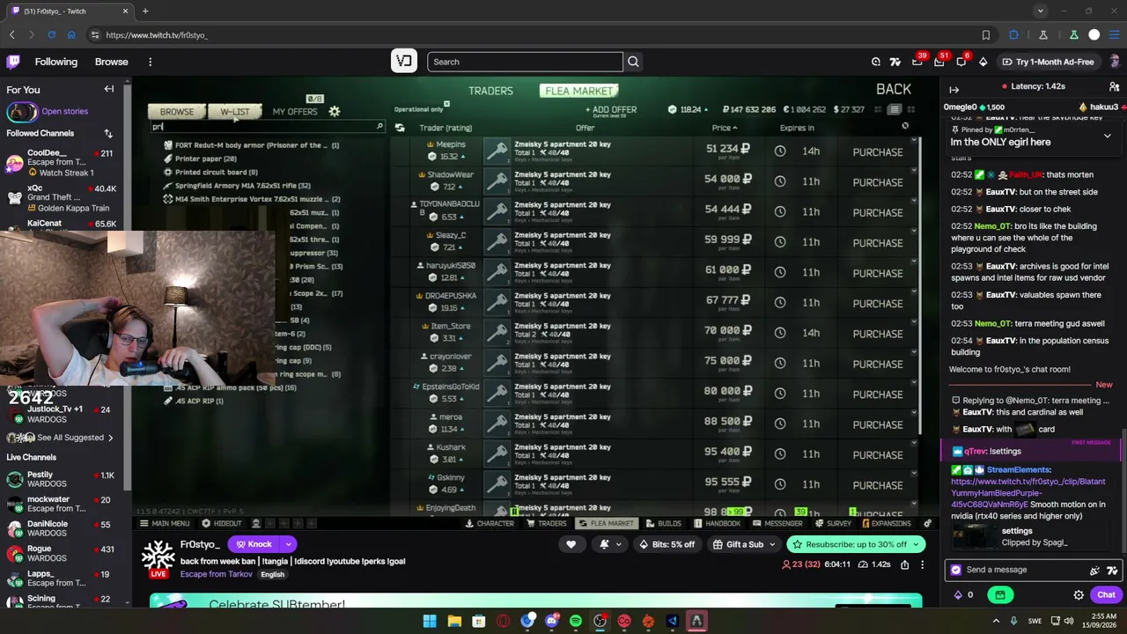1127x634 pixels.
Task: Open the MY OFFERS tab
Action: coord(295,112)
